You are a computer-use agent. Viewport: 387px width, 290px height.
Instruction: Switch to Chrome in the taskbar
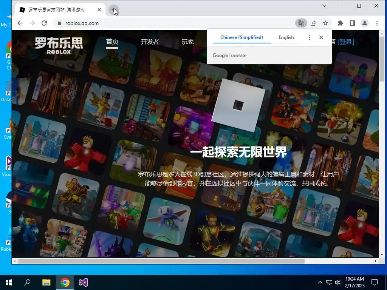(65, 282)
